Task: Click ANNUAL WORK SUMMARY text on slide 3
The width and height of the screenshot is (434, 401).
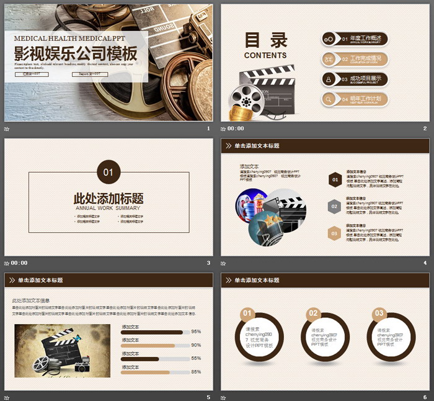Action: (x=108, y=208)
